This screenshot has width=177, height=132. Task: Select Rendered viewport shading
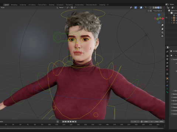[161, 8]
